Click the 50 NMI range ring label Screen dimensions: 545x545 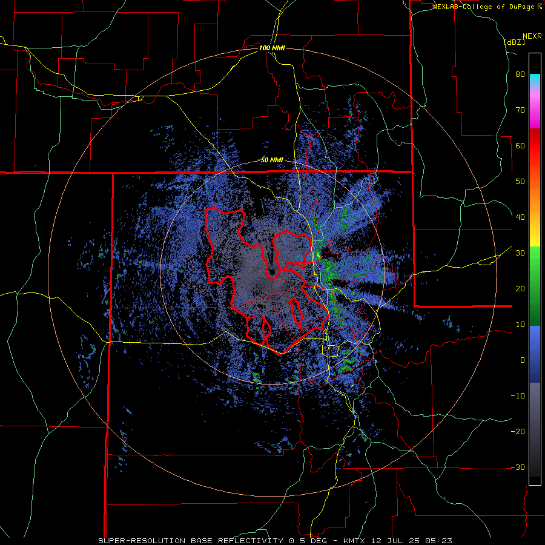click(272, 160)
